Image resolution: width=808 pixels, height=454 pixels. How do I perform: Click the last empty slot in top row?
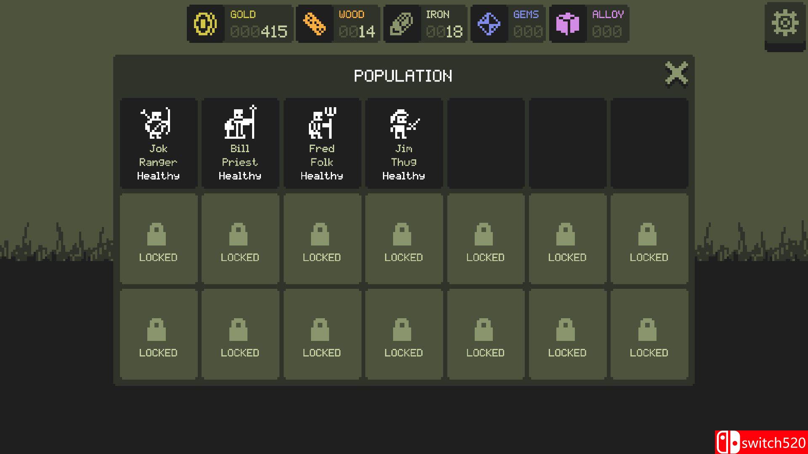649,143
